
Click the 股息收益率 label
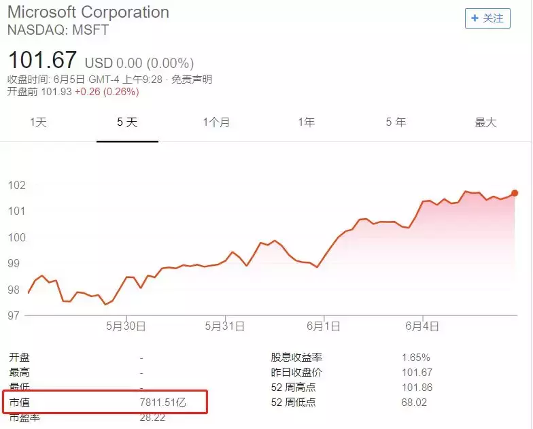296,358
